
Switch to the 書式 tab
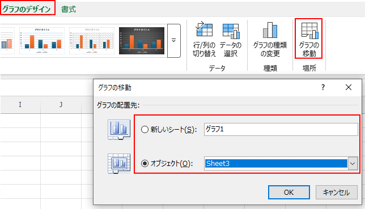click(68, 9)
